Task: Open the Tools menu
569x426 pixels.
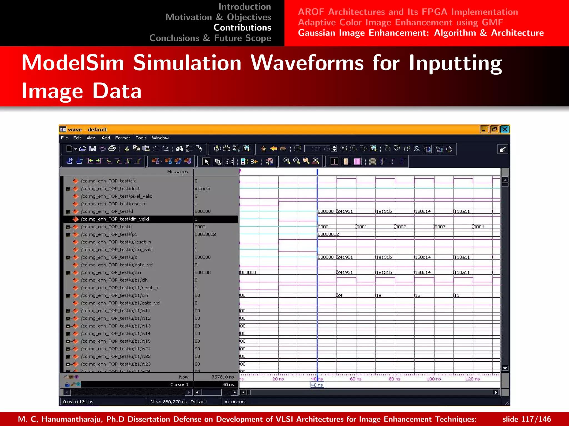Action: point(141,138)
